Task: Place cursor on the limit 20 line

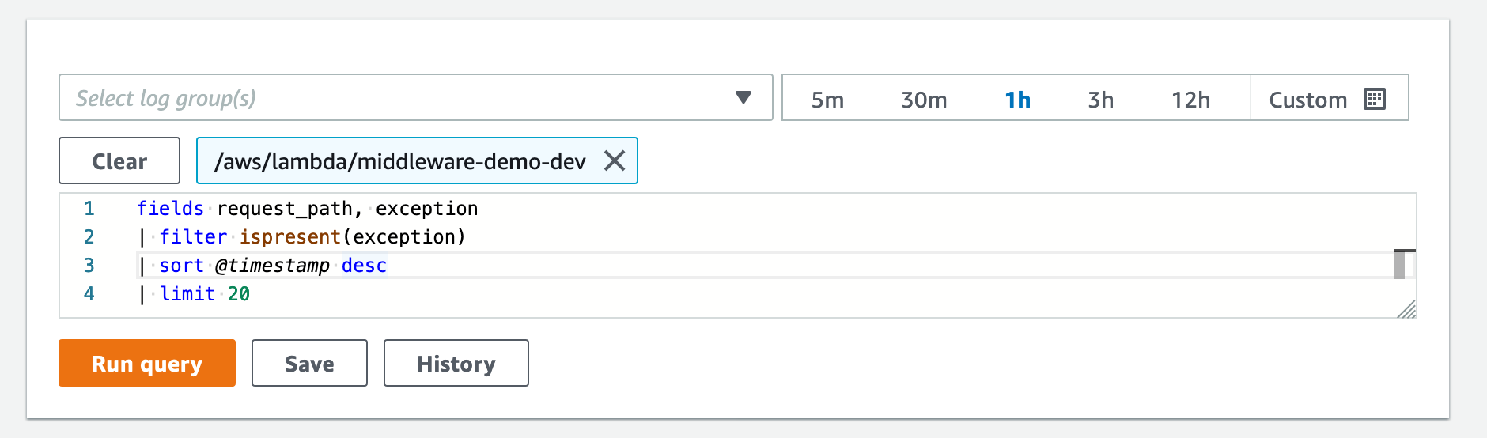Action: 195,294
